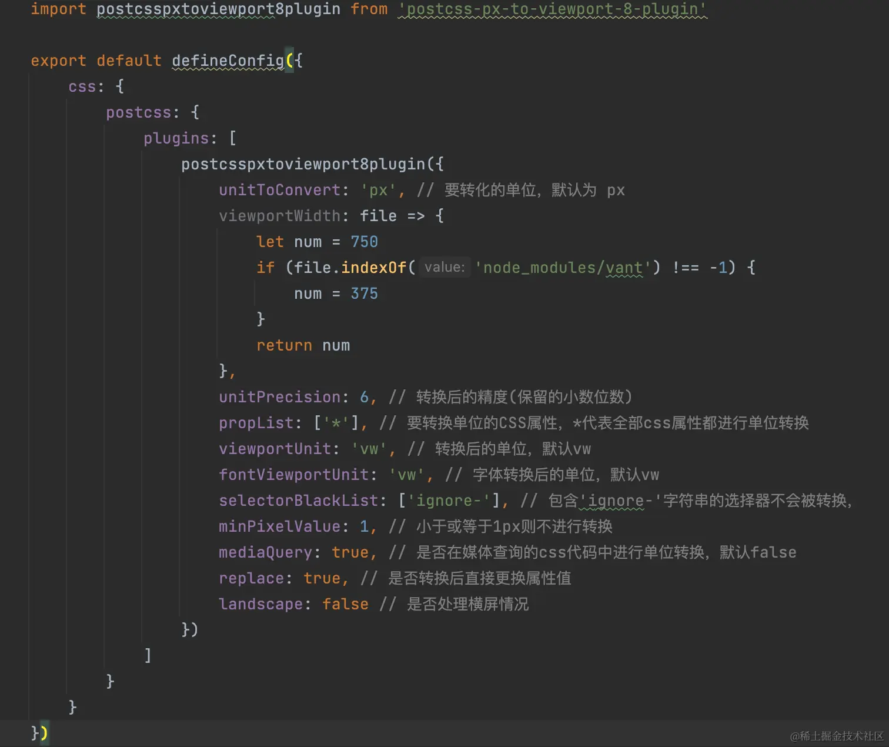Click the number 375 inside the if block
The image size is (889, 747).
pos(365,293)
